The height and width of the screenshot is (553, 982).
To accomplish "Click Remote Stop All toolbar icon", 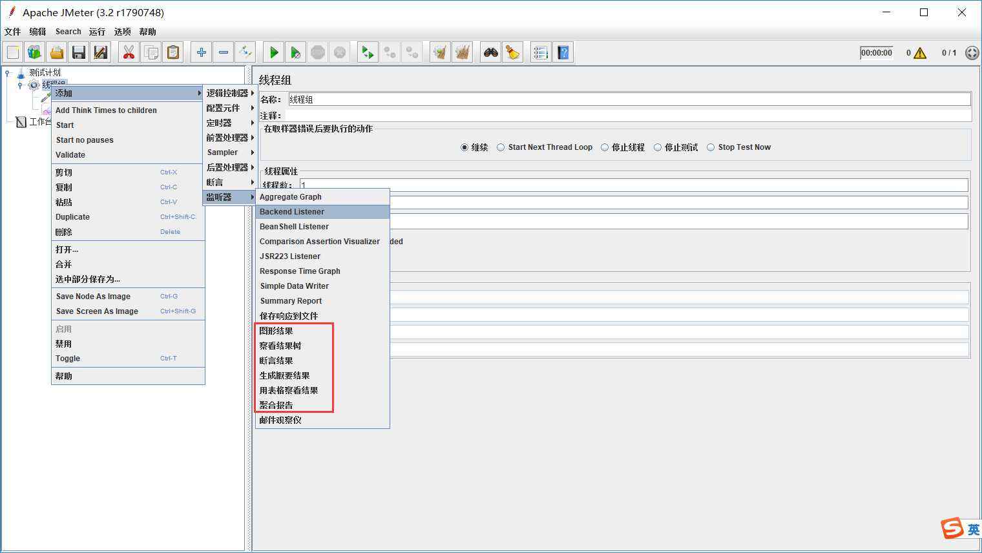I will (390, 52).
